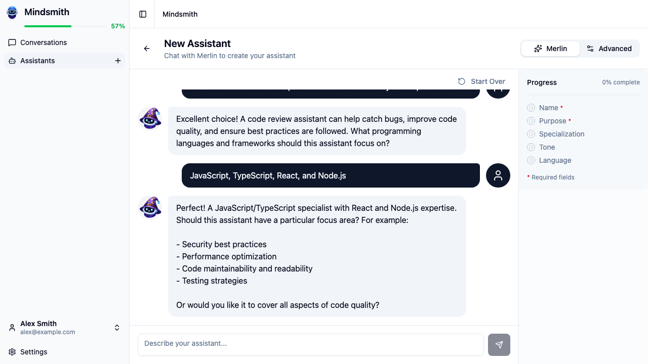
Task: Click the user avatar beside JavaScript message
Action: tap(498, 175)
